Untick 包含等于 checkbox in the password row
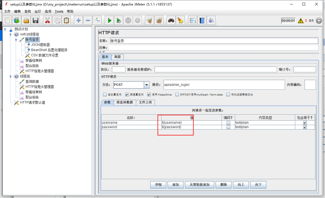 [305, 127]
